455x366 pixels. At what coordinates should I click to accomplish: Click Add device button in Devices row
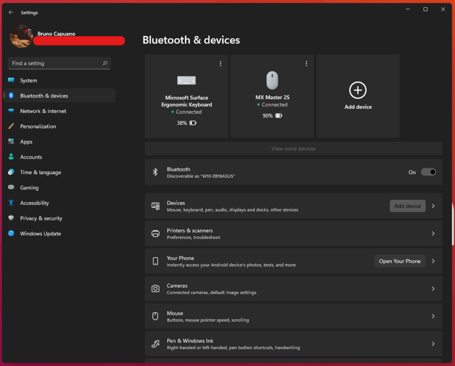click(x=407, y=206)
